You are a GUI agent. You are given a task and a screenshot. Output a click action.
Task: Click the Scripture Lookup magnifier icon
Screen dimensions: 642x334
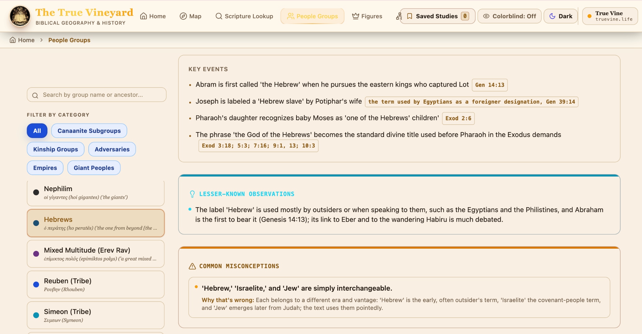pyautogui.click(x=219, y=16)
